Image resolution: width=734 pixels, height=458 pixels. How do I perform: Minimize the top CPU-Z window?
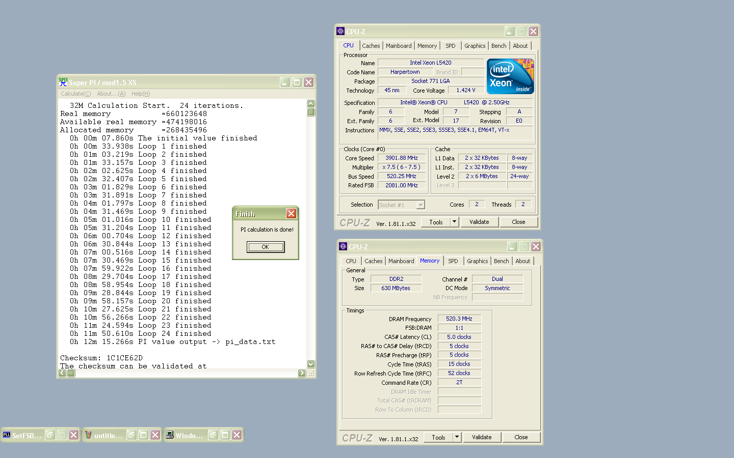pos(510,31)
